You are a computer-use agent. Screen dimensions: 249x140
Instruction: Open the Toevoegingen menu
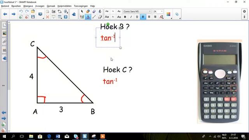[x=81, y=6]
